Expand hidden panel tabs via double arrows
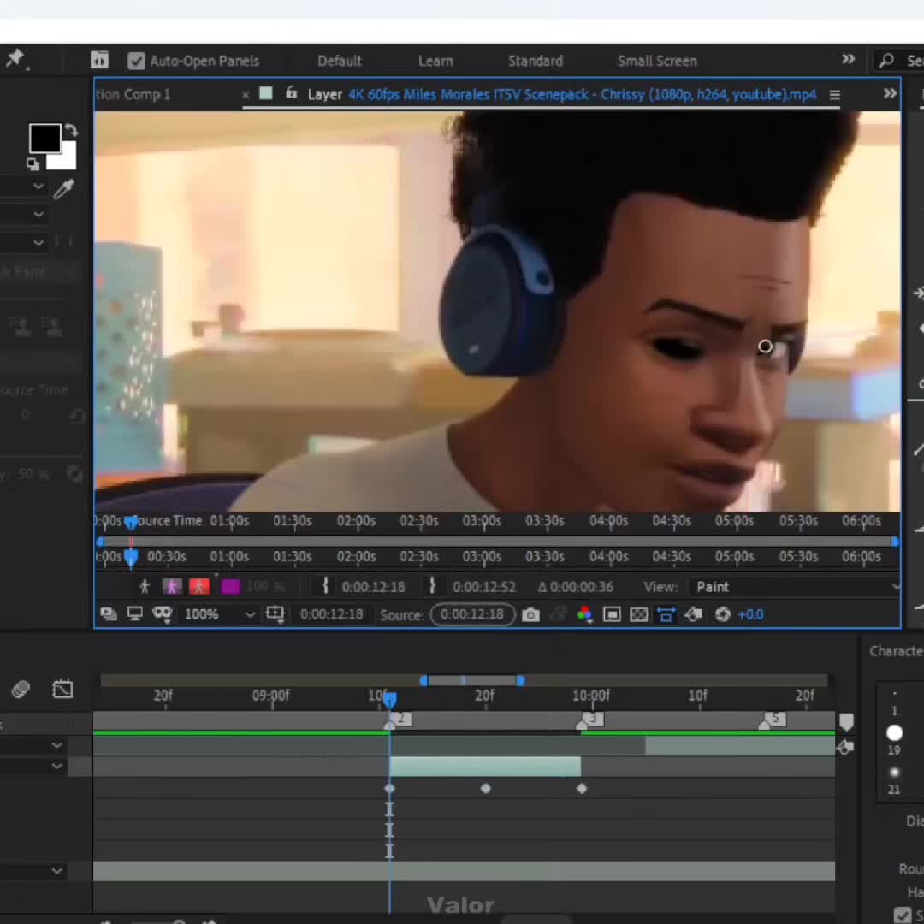The image size is (924, 924). click(x=890, y=93)
